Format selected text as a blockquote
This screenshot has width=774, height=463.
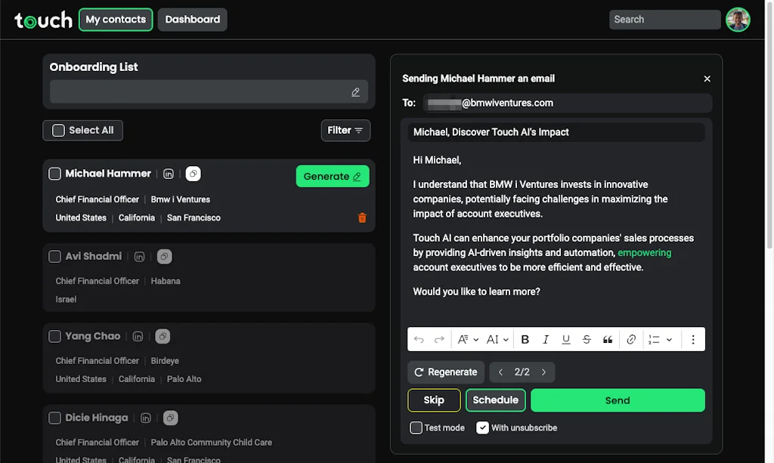coord(608,339)
